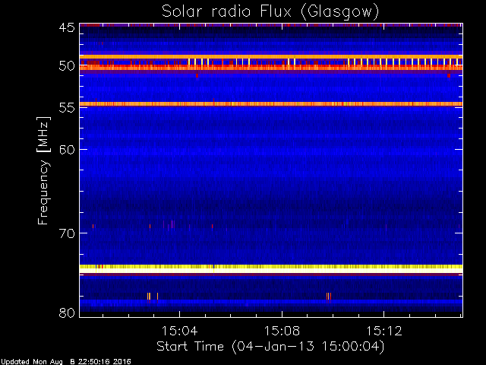Select the 60 MHz frequency tick label
Image resolution: width=486 pixels, height=365 pixels.
tap(67, 150)
